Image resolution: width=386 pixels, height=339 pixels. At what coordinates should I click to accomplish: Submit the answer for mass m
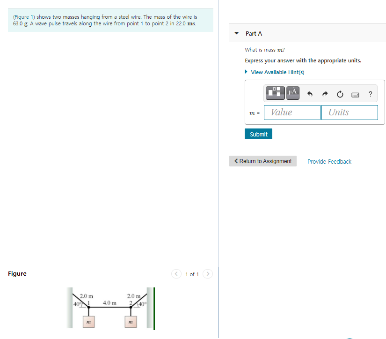pyautogui.click(x=258, y=134)
